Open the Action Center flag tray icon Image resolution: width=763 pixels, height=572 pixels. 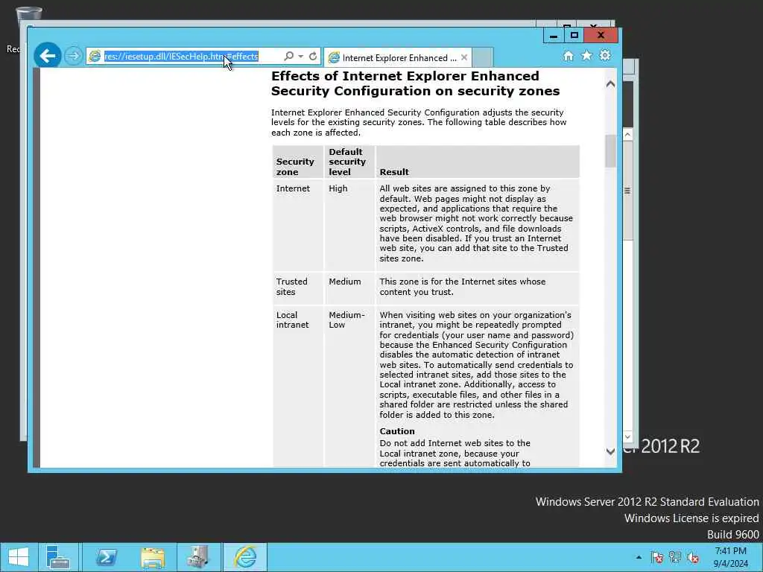(x=657, y=557)
